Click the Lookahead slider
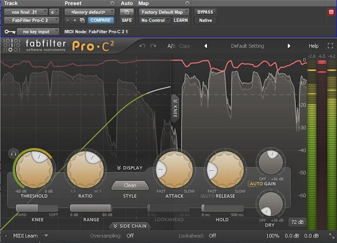Viewport: 337px width, 243px height. [168, 208]
